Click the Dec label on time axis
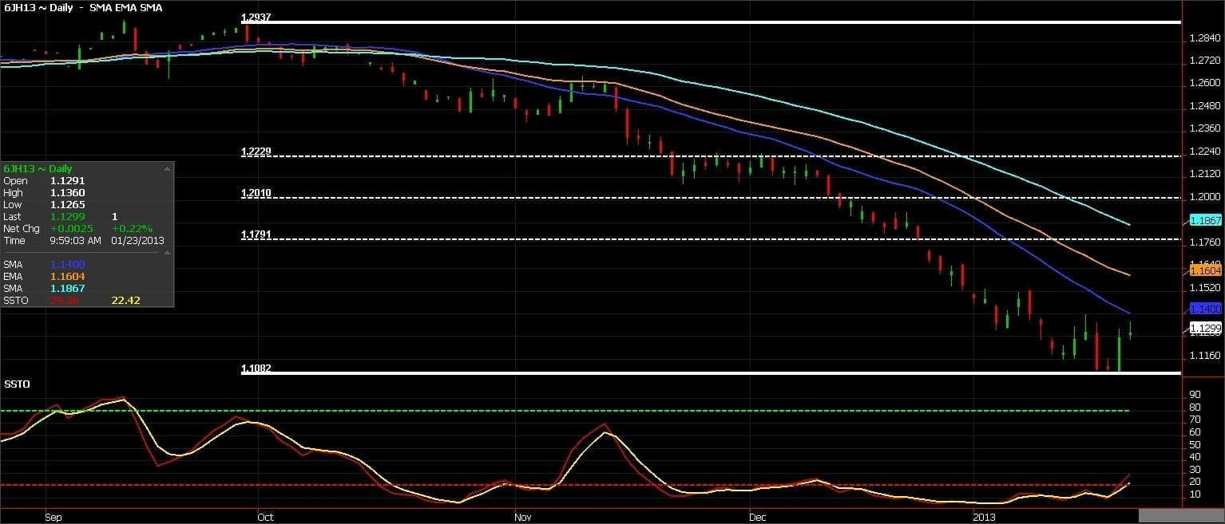This screenshot has height=524, width=1225. pos(758,517)
